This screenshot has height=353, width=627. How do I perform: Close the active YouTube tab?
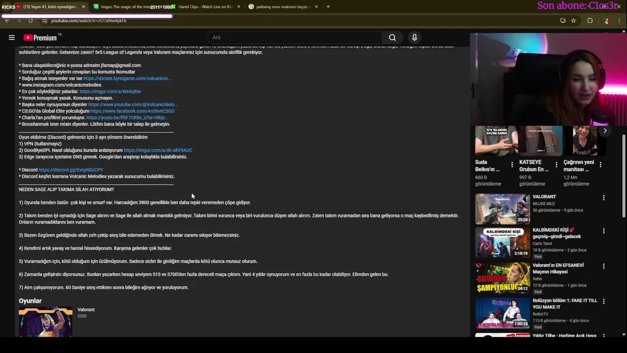coord(83,7)
